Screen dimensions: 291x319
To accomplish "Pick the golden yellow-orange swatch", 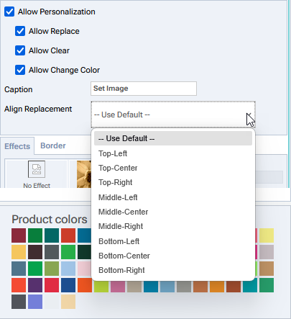I will 19,252.
